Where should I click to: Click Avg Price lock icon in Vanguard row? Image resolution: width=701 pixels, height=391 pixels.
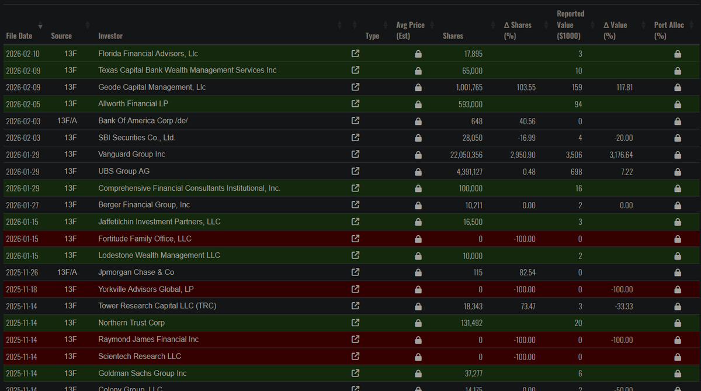418,155
